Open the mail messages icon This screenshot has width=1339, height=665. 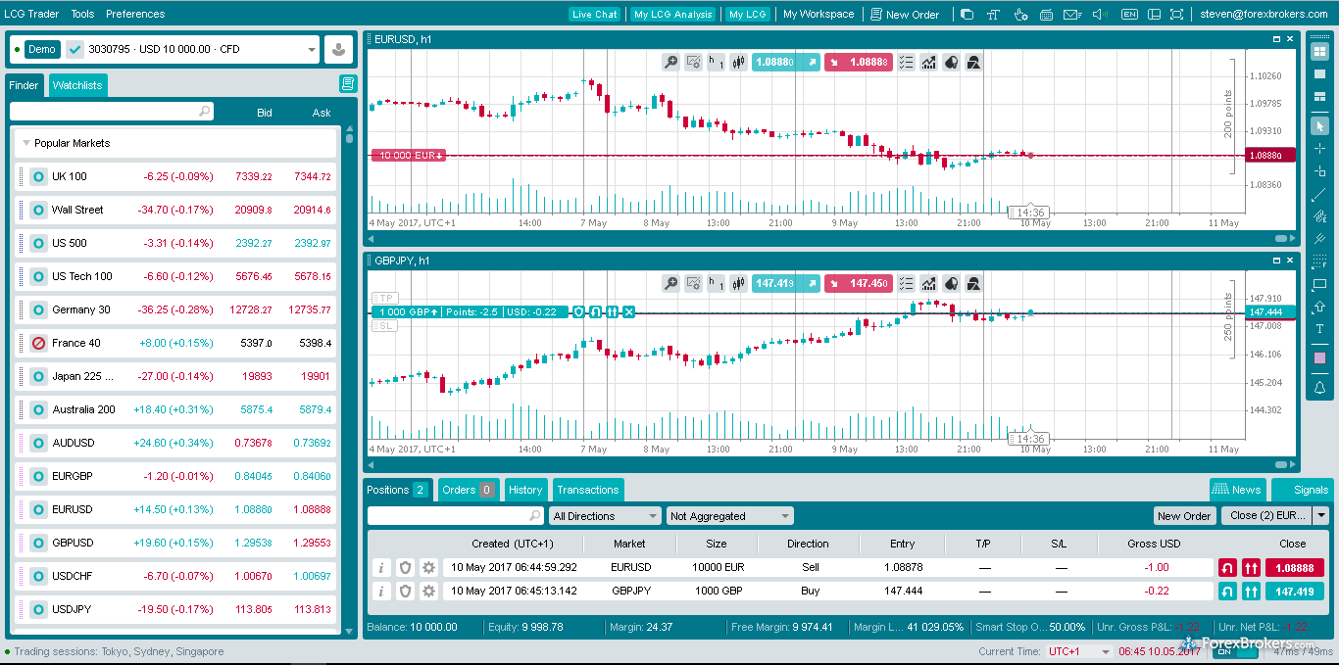(x=1072, y=14)
